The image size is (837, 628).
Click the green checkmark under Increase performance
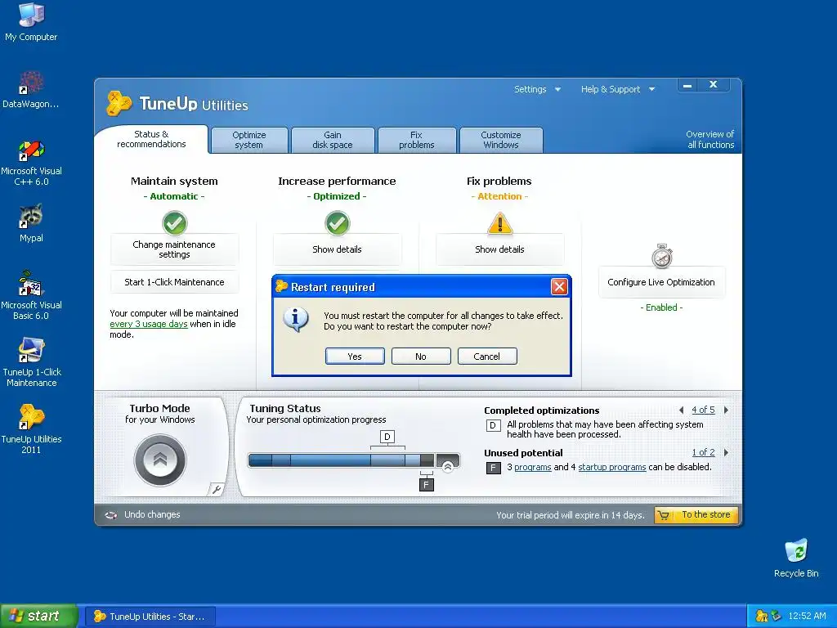[337, 223]
